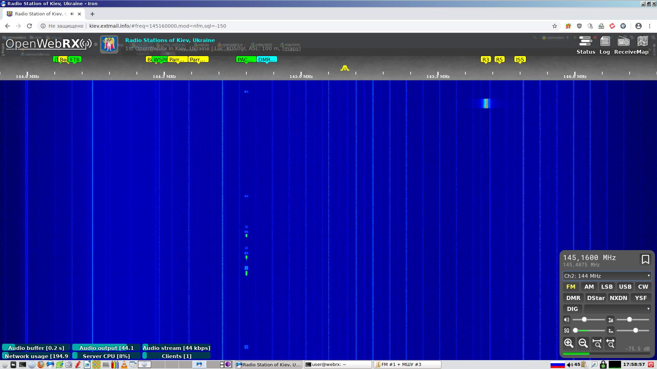The image size is (657, 369).
Task: Select YSF digital voice mode
Action: pyautogui.click(x=641, y=298)
